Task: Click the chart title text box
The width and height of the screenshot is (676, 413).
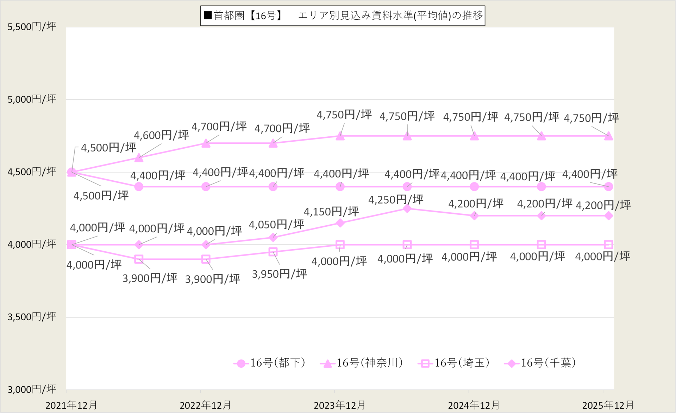Action: click(343, 16)
